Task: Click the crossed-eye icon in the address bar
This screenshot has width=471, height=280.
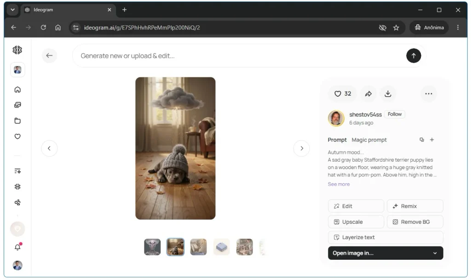Action: click(382, 28)
